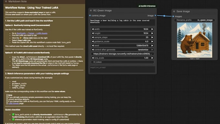The width and height of the screenshot is (220, 124).
Task: Click the guidance_scale value 4.0
Action: click(x=147, y=41)
